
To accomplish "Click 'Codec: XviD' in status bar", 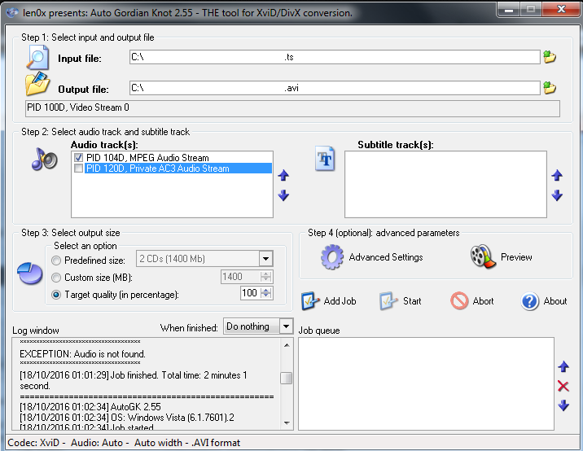I will (33, 443).
